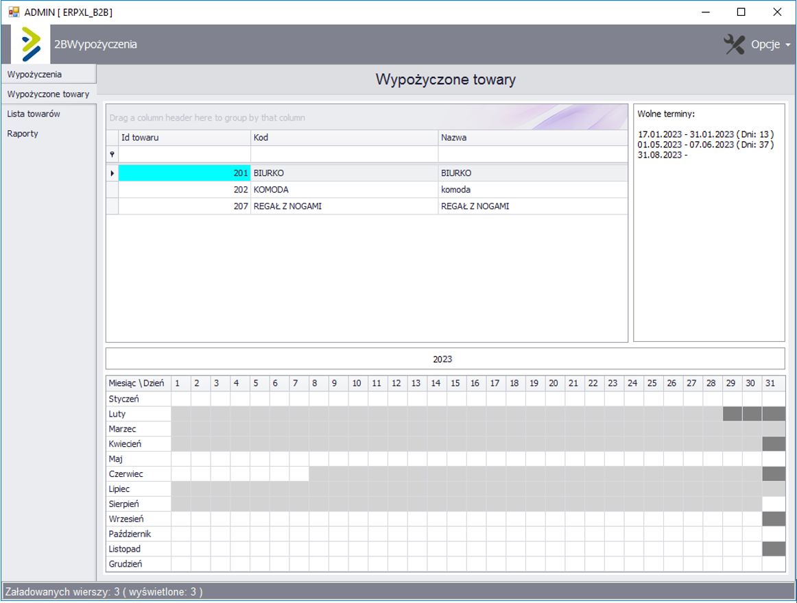Click the Styczeń month row label
Screen dimensions: 797x603
point(139,399)
